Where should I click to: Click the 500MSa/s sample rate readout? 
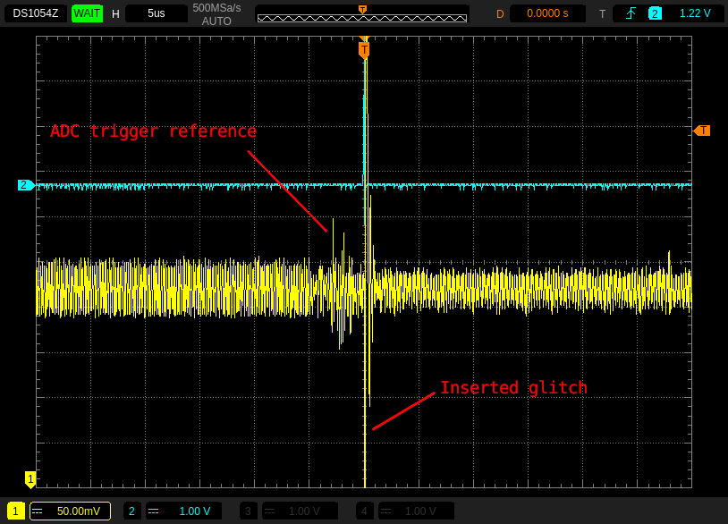tap(216, 8)
